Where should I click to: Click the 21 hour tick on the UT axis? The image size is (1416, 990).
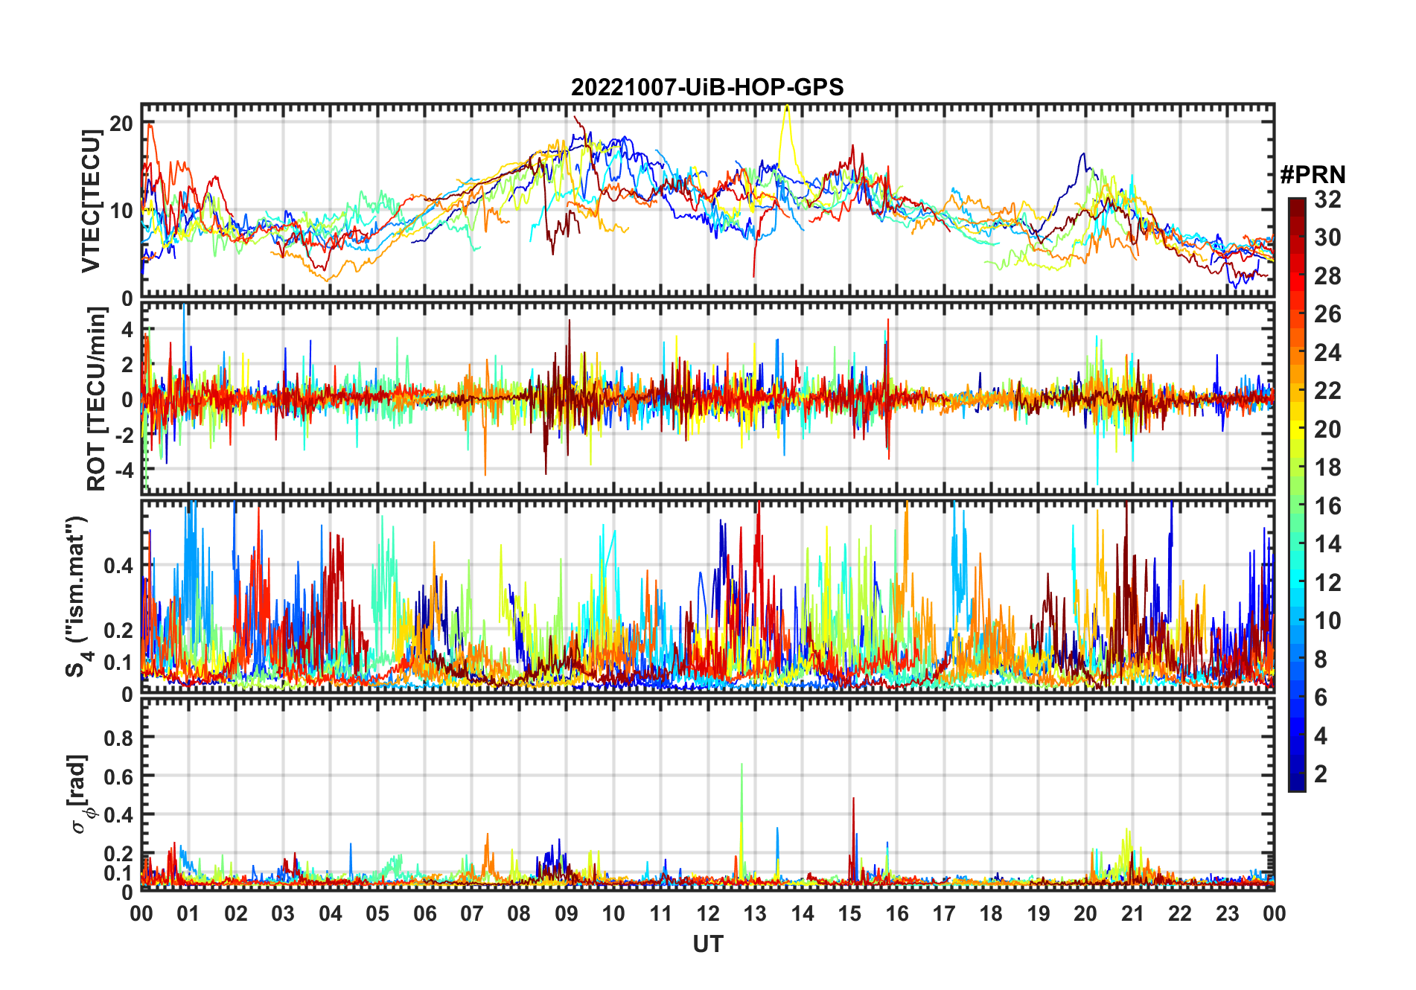(1133, 913)
